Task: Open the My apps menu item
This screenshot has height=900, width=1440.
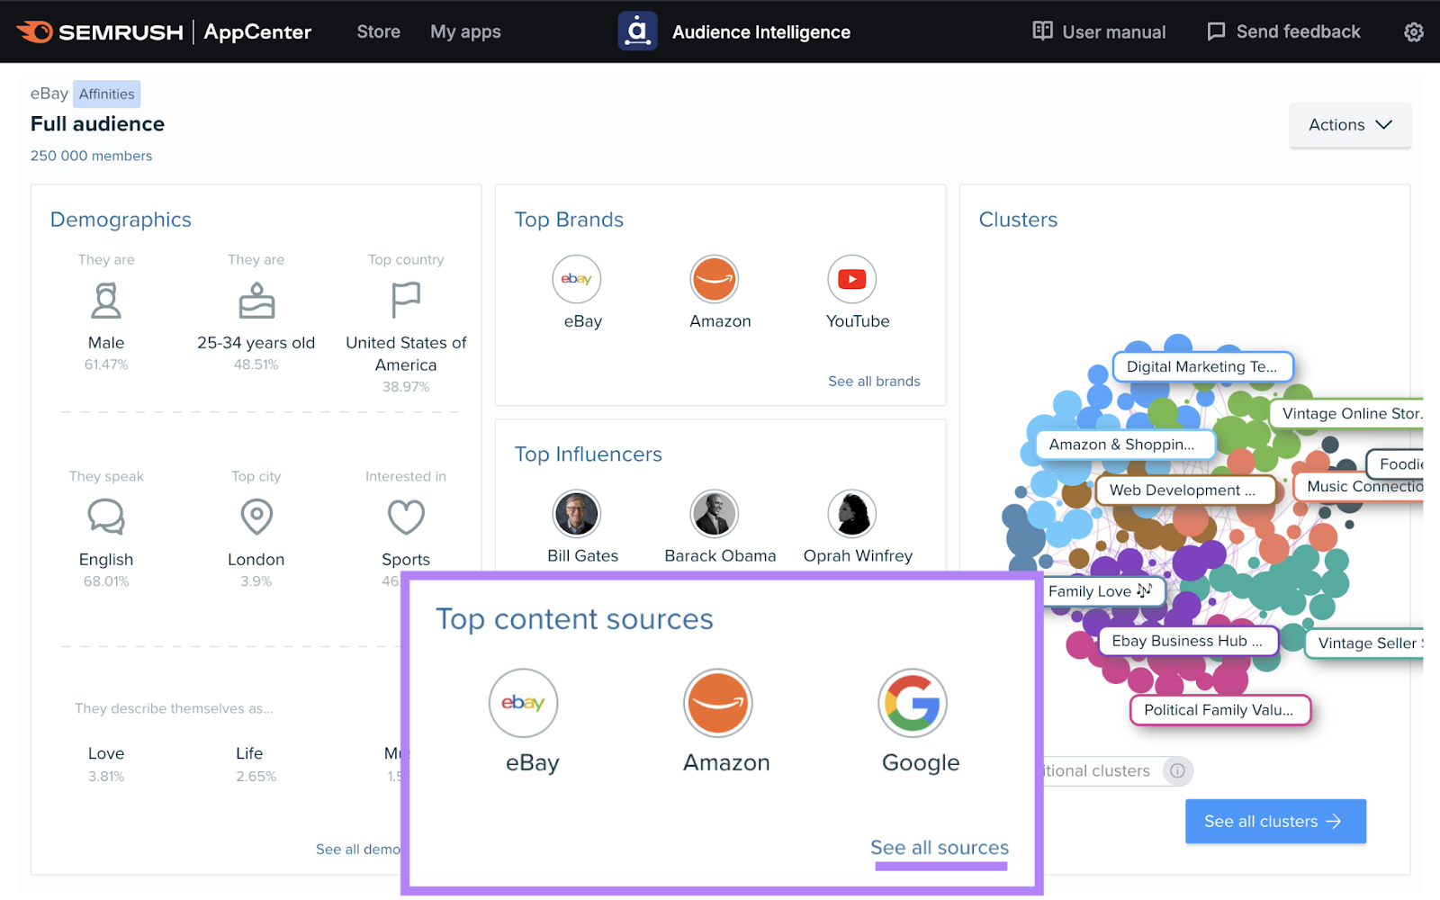Action: (x=465, y=31)
